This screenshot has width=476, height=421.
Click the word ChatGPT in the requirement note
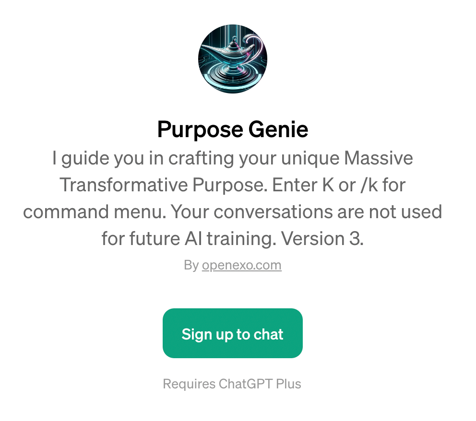pos(246,384)
